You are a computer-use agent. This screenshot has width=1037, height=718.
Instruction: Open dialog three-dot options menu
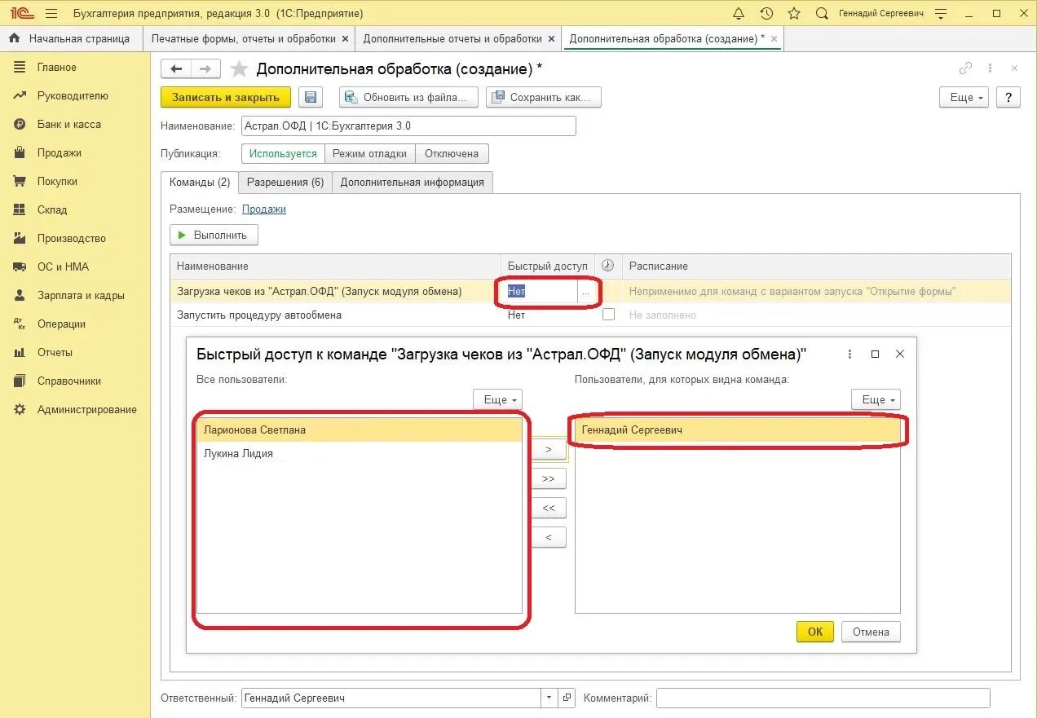[849, 354]
